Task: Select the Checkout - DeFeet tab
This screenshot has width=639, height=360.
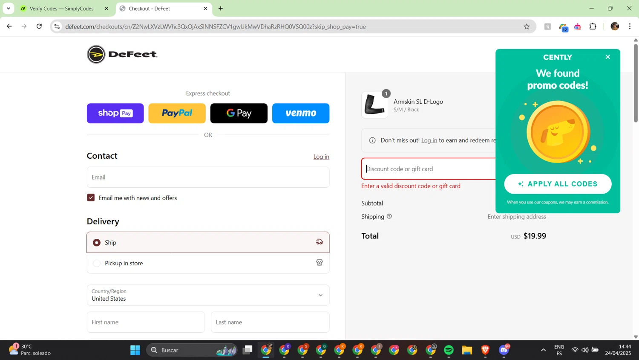Action: (x=164, y=9)
